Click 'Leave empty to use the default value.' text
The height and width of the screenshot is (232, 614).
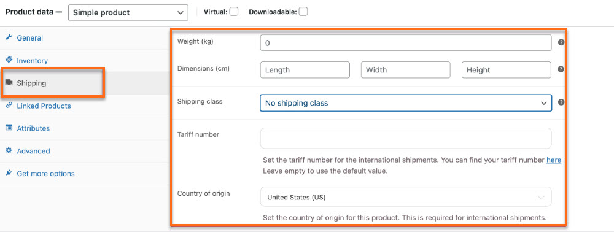pos(325,171)
